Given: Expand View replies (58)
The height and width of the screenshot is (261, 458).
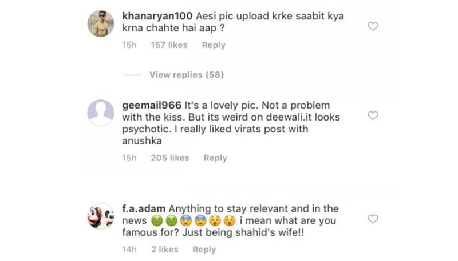Looking at the screenshot, I should click(x=186, y=75).
